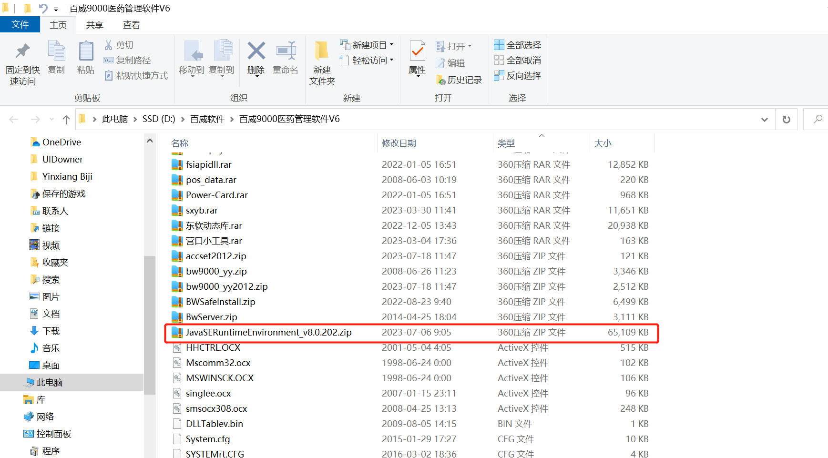Select the JavaSERuntimeEnvironment_v8.0.202.zip file
This screenshot has height=458, width=828.
click(x=268, y=332)
